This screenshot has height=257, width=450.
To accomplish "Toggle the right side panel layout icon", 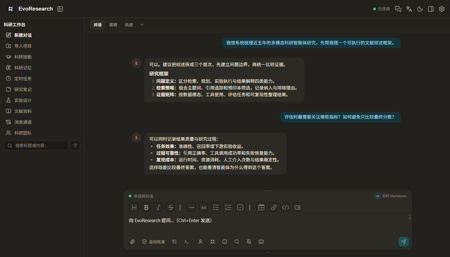I will click(431, 9).
